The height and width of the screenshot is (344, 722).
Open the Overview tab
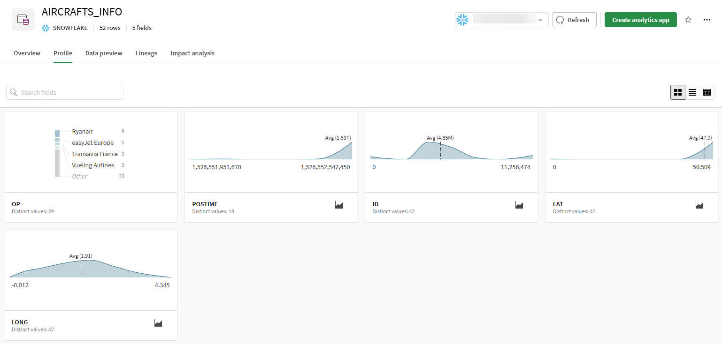[27, 53]
